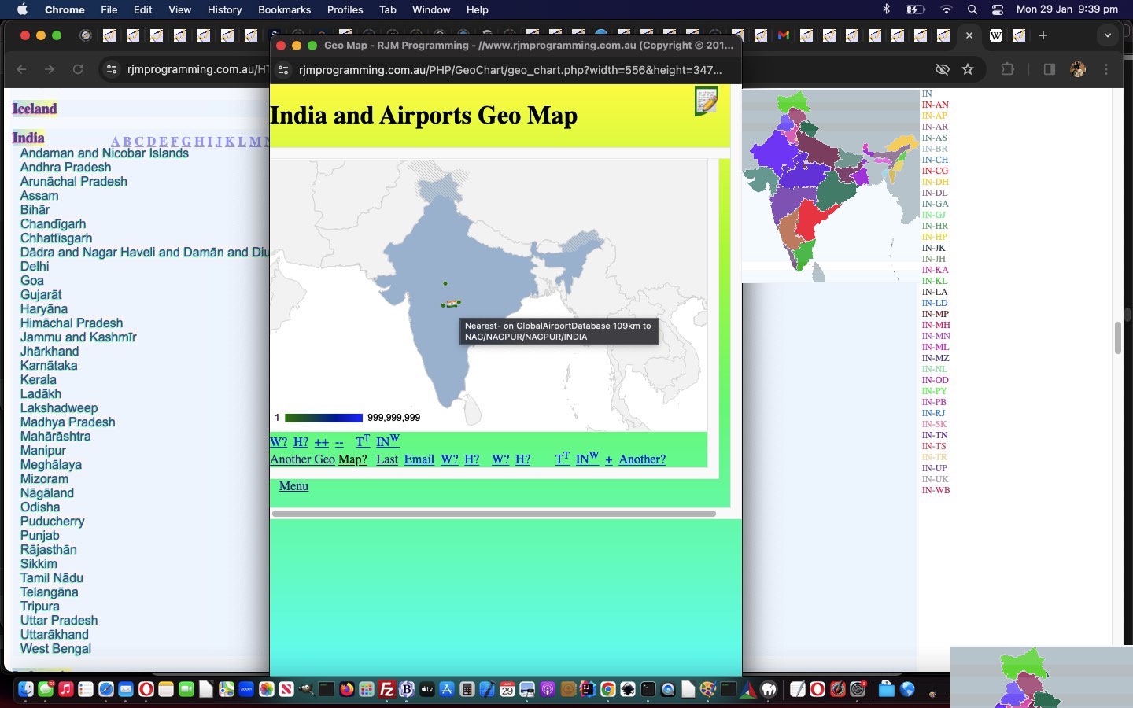Open Spotlight search in the menu bar
Image resolution: width=1133 pixels, height=708 pixels.
(x=972, y=9)
